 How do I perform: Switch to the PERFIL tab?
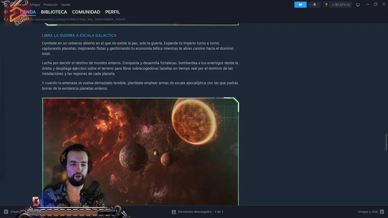pos(112,12)
